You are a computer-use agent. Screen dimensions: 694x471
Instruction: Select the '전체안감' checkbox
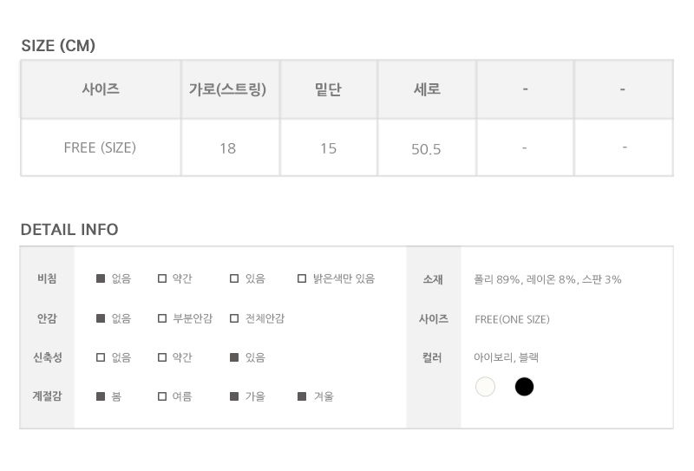click(x=234, y=318)
